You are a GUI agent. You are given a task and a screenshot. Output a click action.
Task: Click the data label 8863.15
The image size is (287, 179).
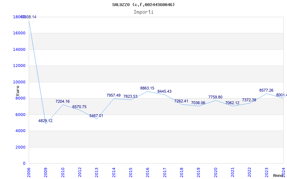[147, 88]
